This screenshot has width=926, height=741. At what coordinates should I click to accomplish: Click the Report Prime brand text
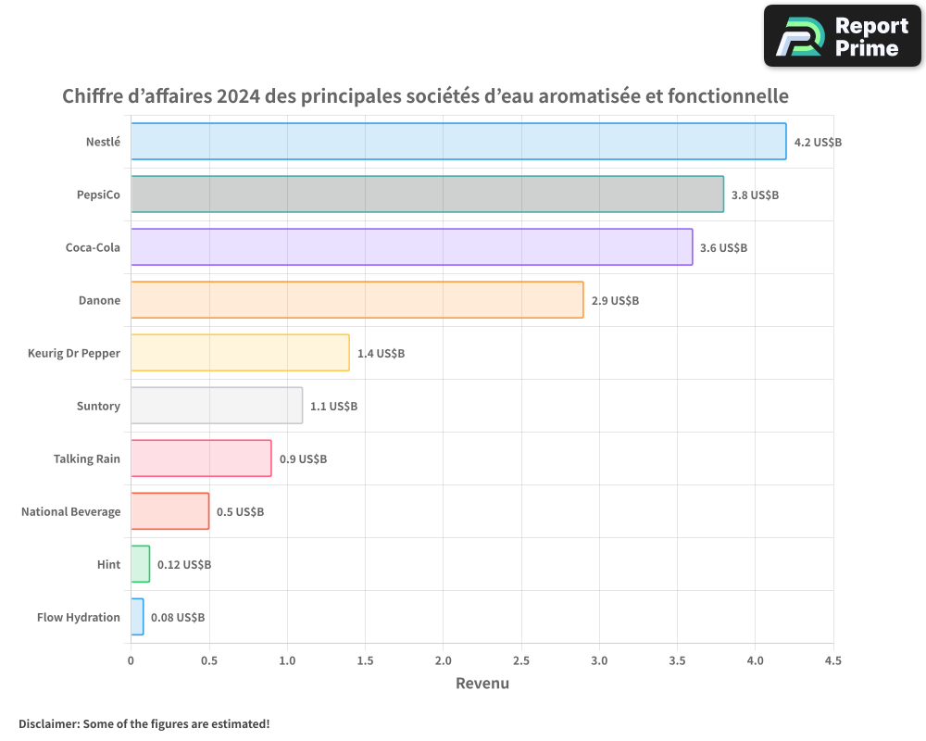(x=870, y=37)
